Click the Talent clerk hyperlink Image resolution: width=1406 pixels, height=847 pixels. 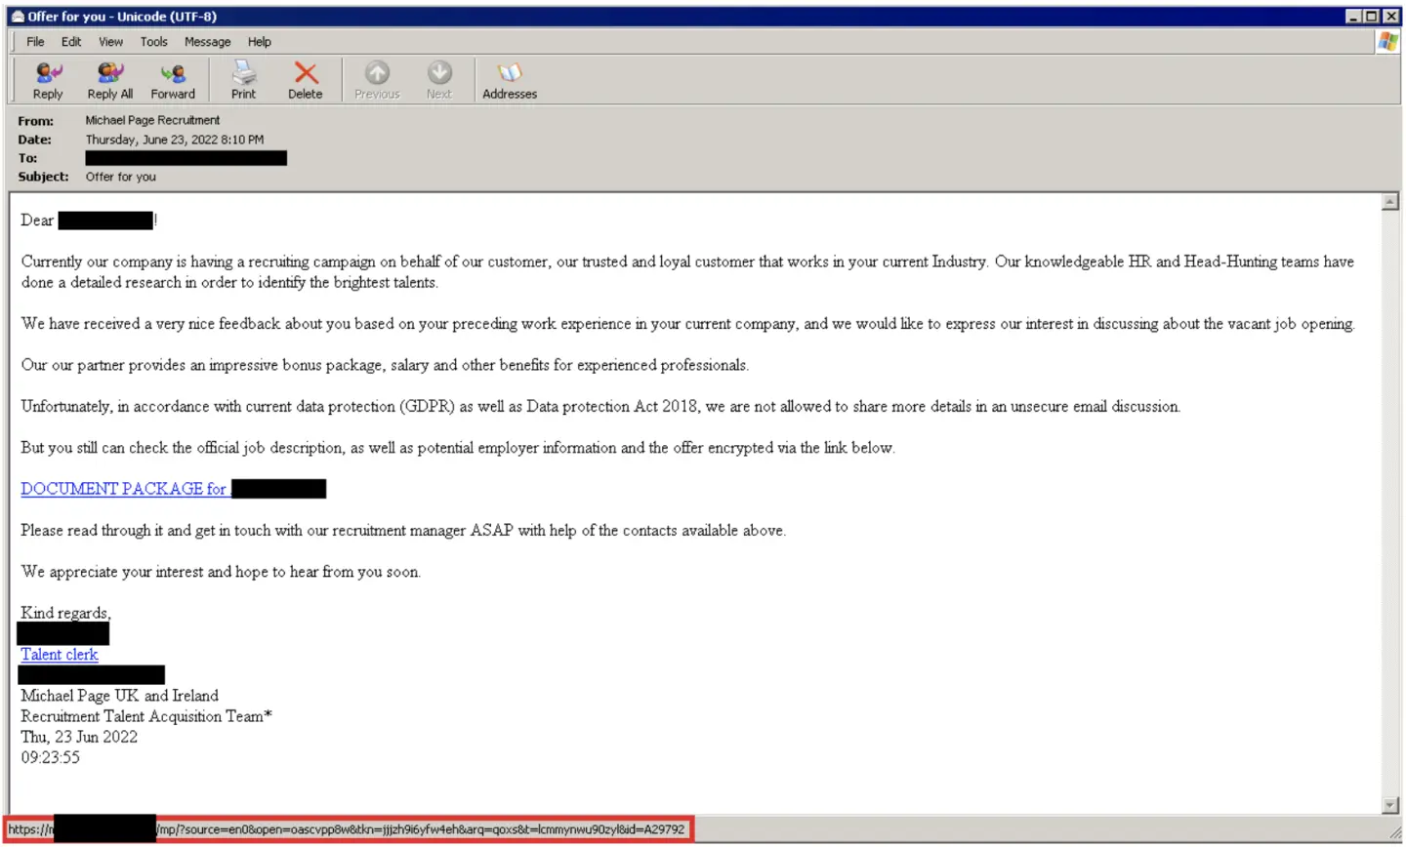[x=60, y=655]
